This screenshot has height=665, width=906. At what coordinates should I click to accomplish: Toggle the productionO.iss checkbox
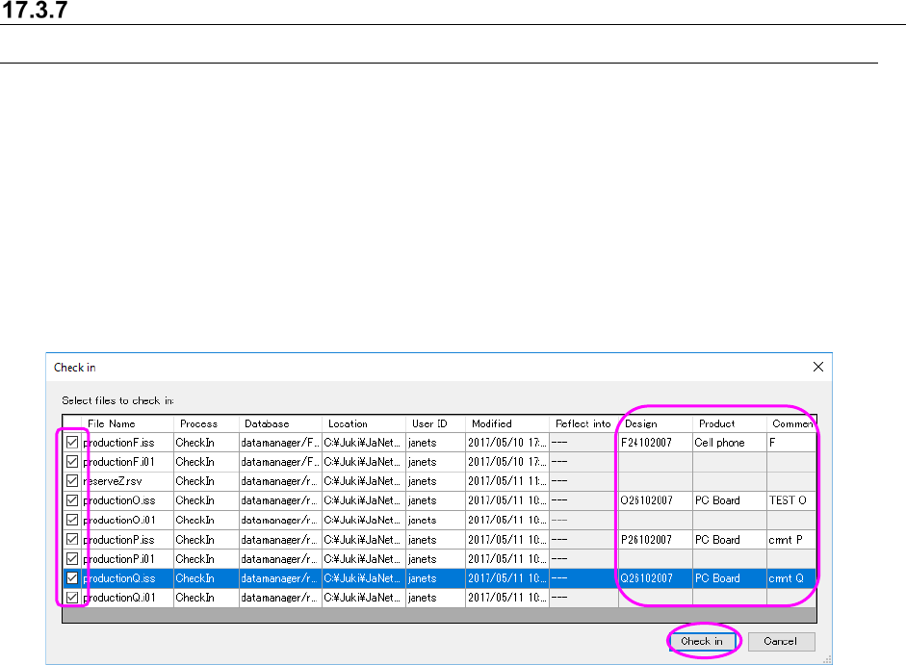(x=72, y=500)
